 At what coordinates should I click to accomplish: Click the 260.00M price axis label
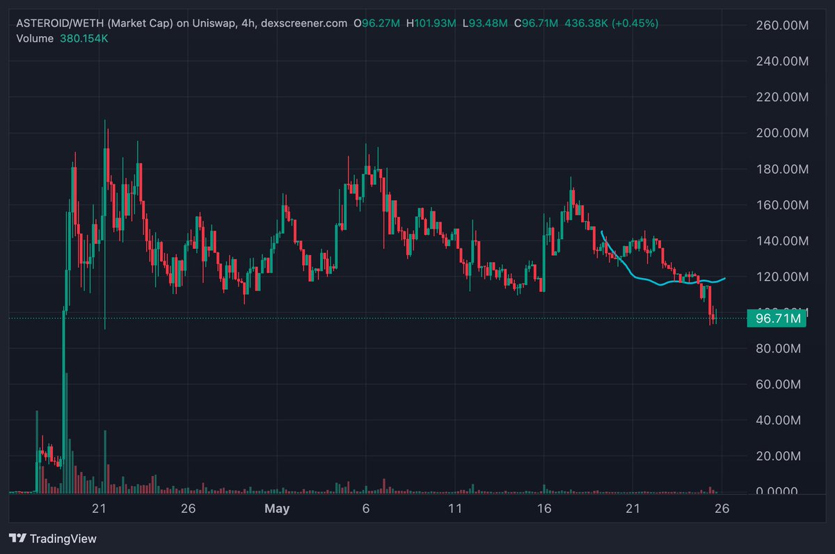[783, 25]
